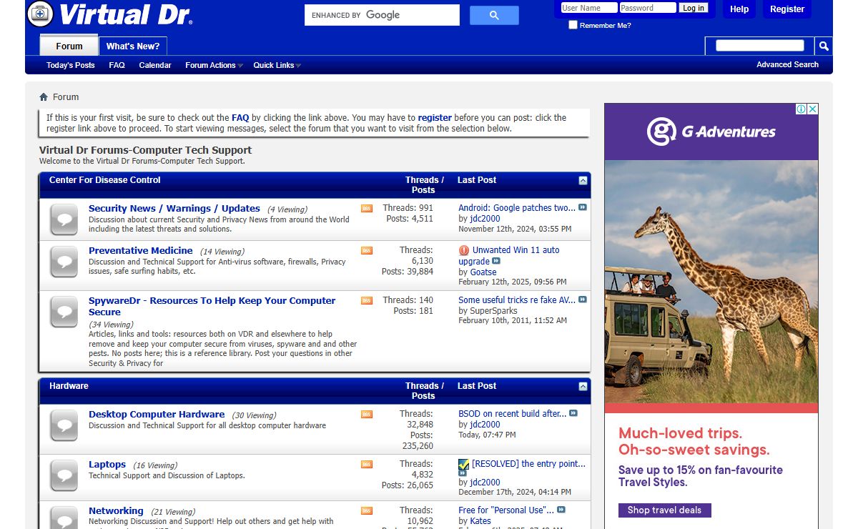Click the ad info icon on G Adventures ad
Image resolution: width=858 pixels, height=529 pixels.
click(802, 109)
